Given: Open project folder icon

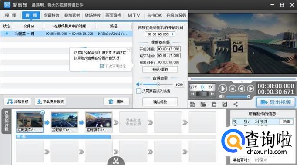Looking at the screenshot, I should point(203,104).
